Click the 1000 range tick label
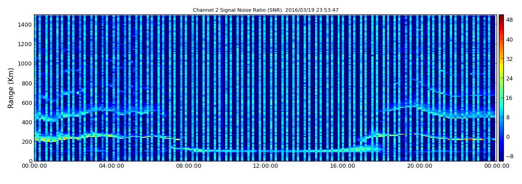Screen dimensions: 522x184 pos(25,64)
